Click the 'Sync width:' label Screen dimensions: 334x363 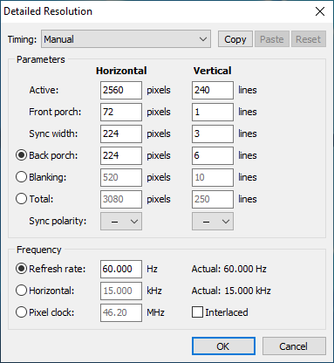(x=53, y=134)
